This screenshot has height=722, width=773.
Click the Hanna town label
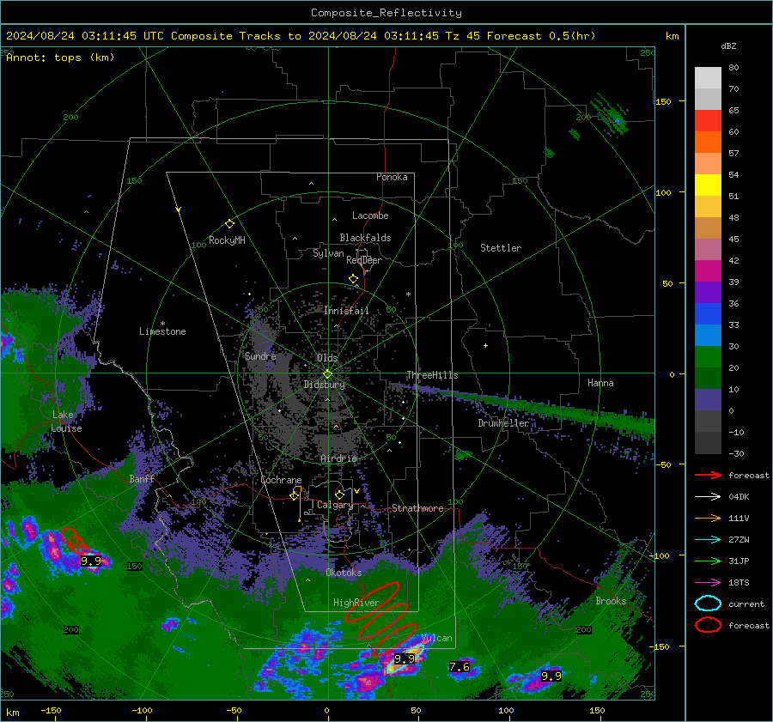[x=600, y=383]
